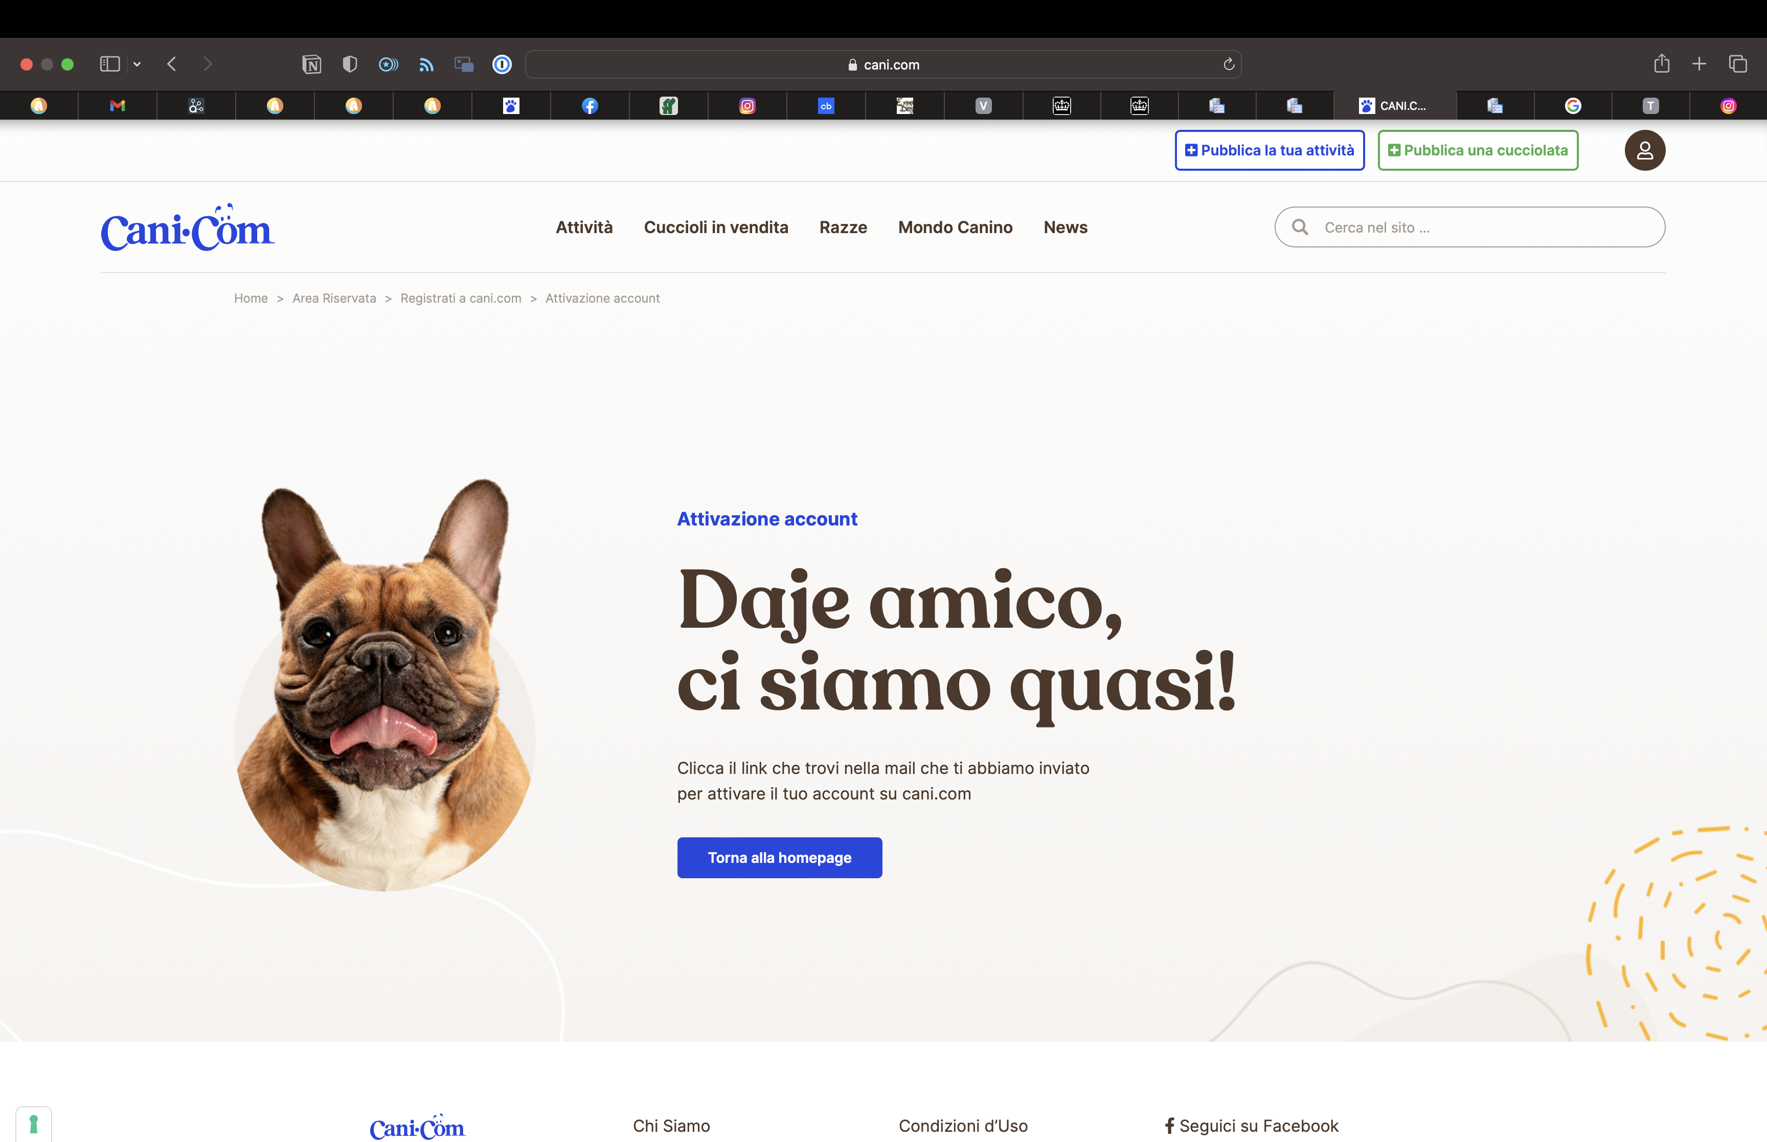
Task: Click the Attivazione account breadcrumb
Action: 602,298
